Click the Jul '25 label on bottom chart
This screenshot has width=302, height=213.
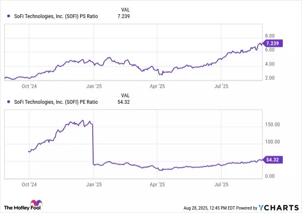pyautogui.click(x=221, y=184)
